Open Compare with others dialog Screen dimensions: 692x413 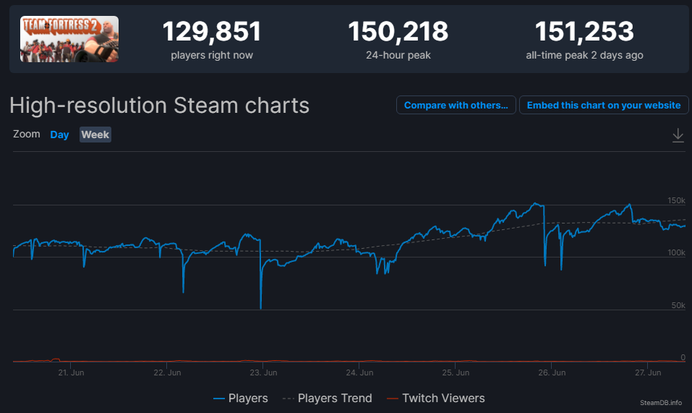[456, 105]
